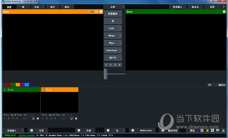
Task: Toggle overlay 3 on input 2 Blank
Action: (51, 118)
